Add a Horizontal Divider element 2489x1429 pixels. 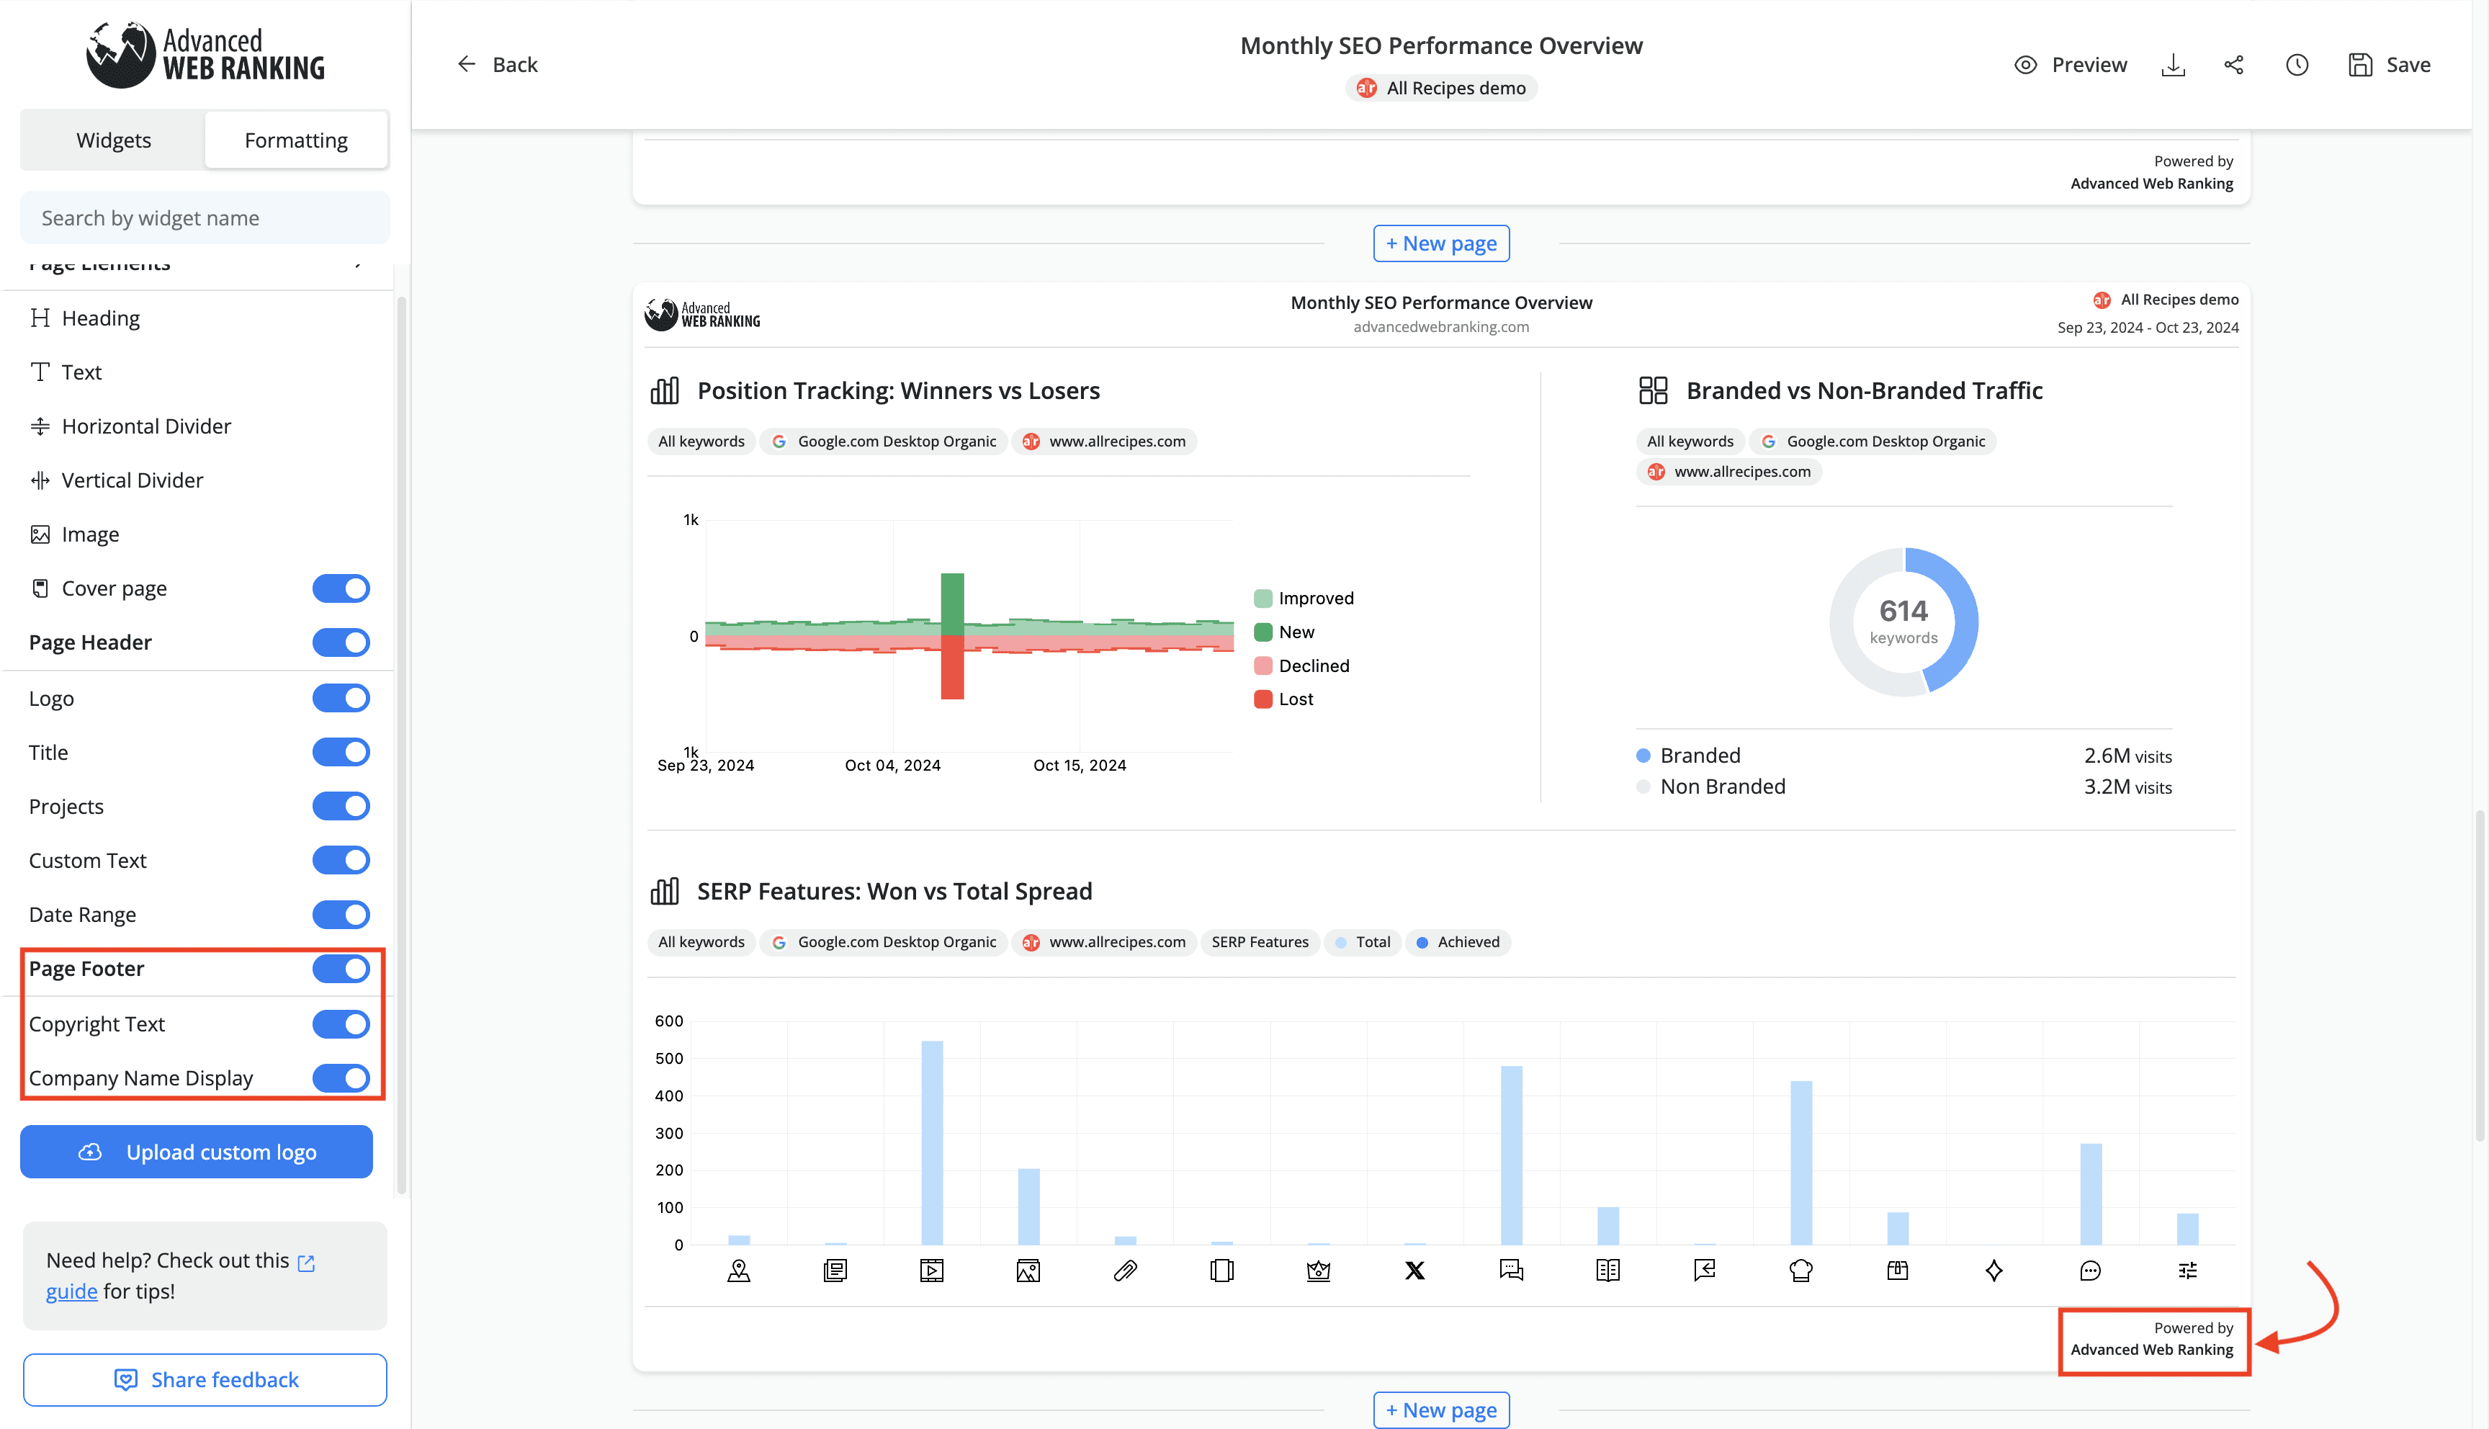point(146,426)
